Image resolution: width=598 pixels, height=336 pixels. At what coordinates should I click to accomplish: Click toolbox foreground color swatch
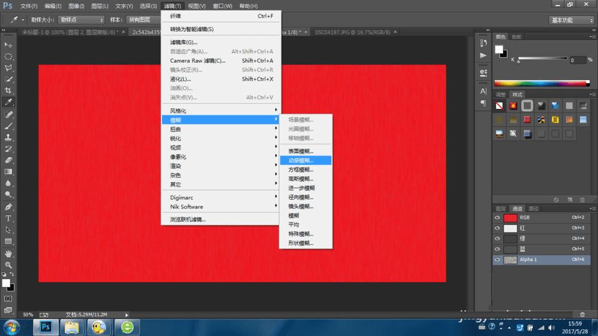(x=6, y=283)
